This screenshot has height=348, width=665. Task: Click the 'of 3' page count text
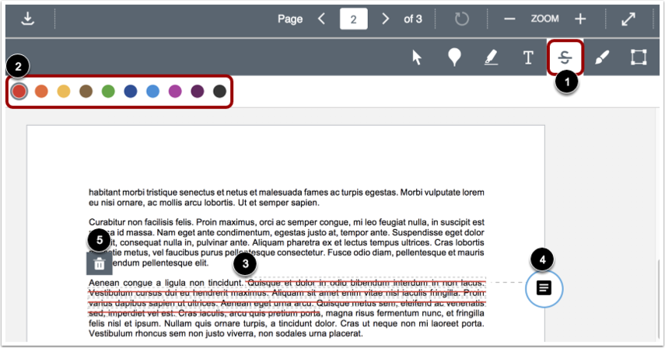coord(413,19)
